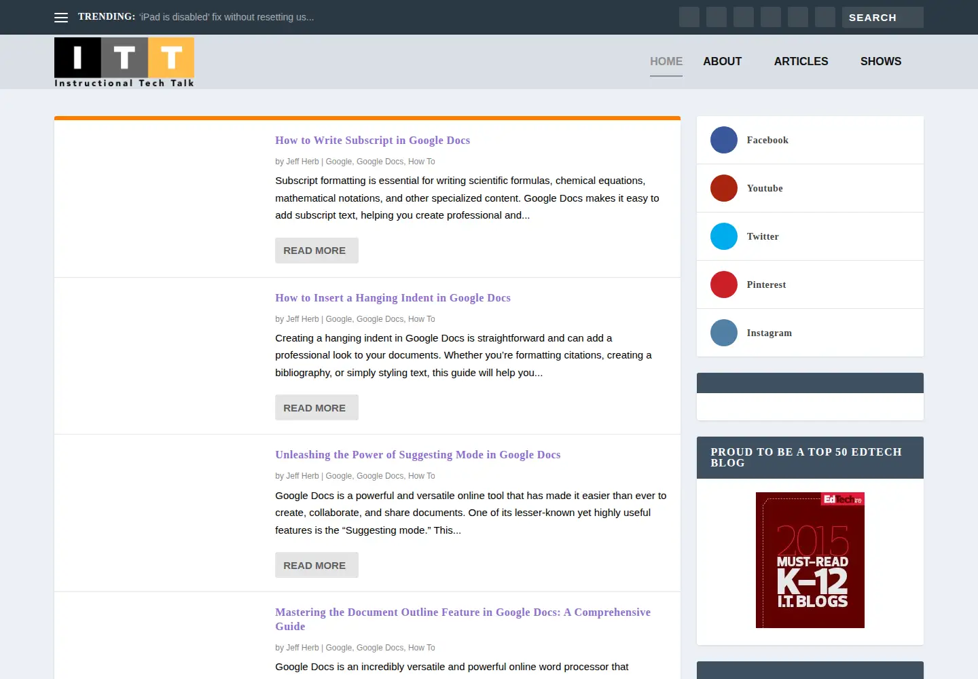Focus the SEARCH field in top bar
978x679 pixels.
(x=882, y=17)
